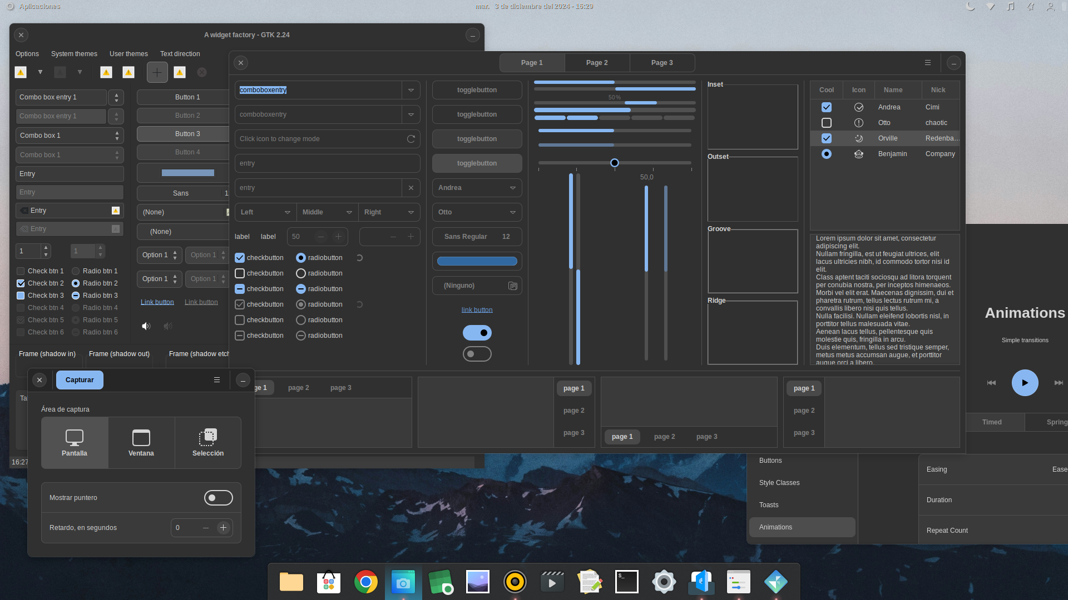Viewport: 1068px width, 600px height.
Task: Adjust the horizontal slider with round knob at 50
Action: click(615, 163)
